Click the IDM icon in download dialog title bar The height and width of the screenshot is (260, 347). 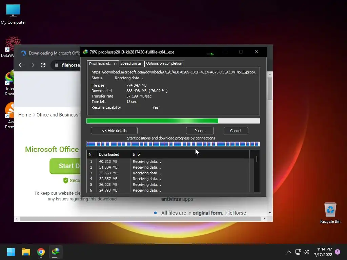coord(85,52)
